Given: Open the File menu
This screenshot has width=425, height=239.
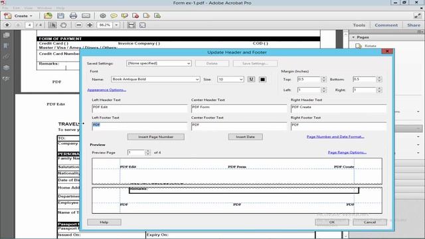Looking at the screenshot, I should click(x=5, y=8).
